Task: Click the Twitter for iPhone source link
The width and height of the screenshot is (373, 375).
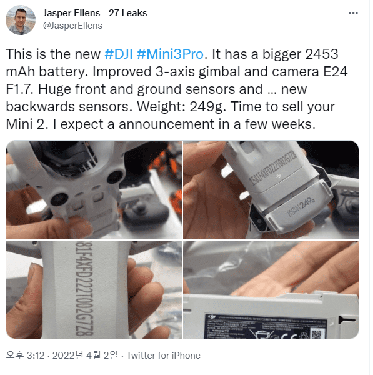Action: point(163,356)
